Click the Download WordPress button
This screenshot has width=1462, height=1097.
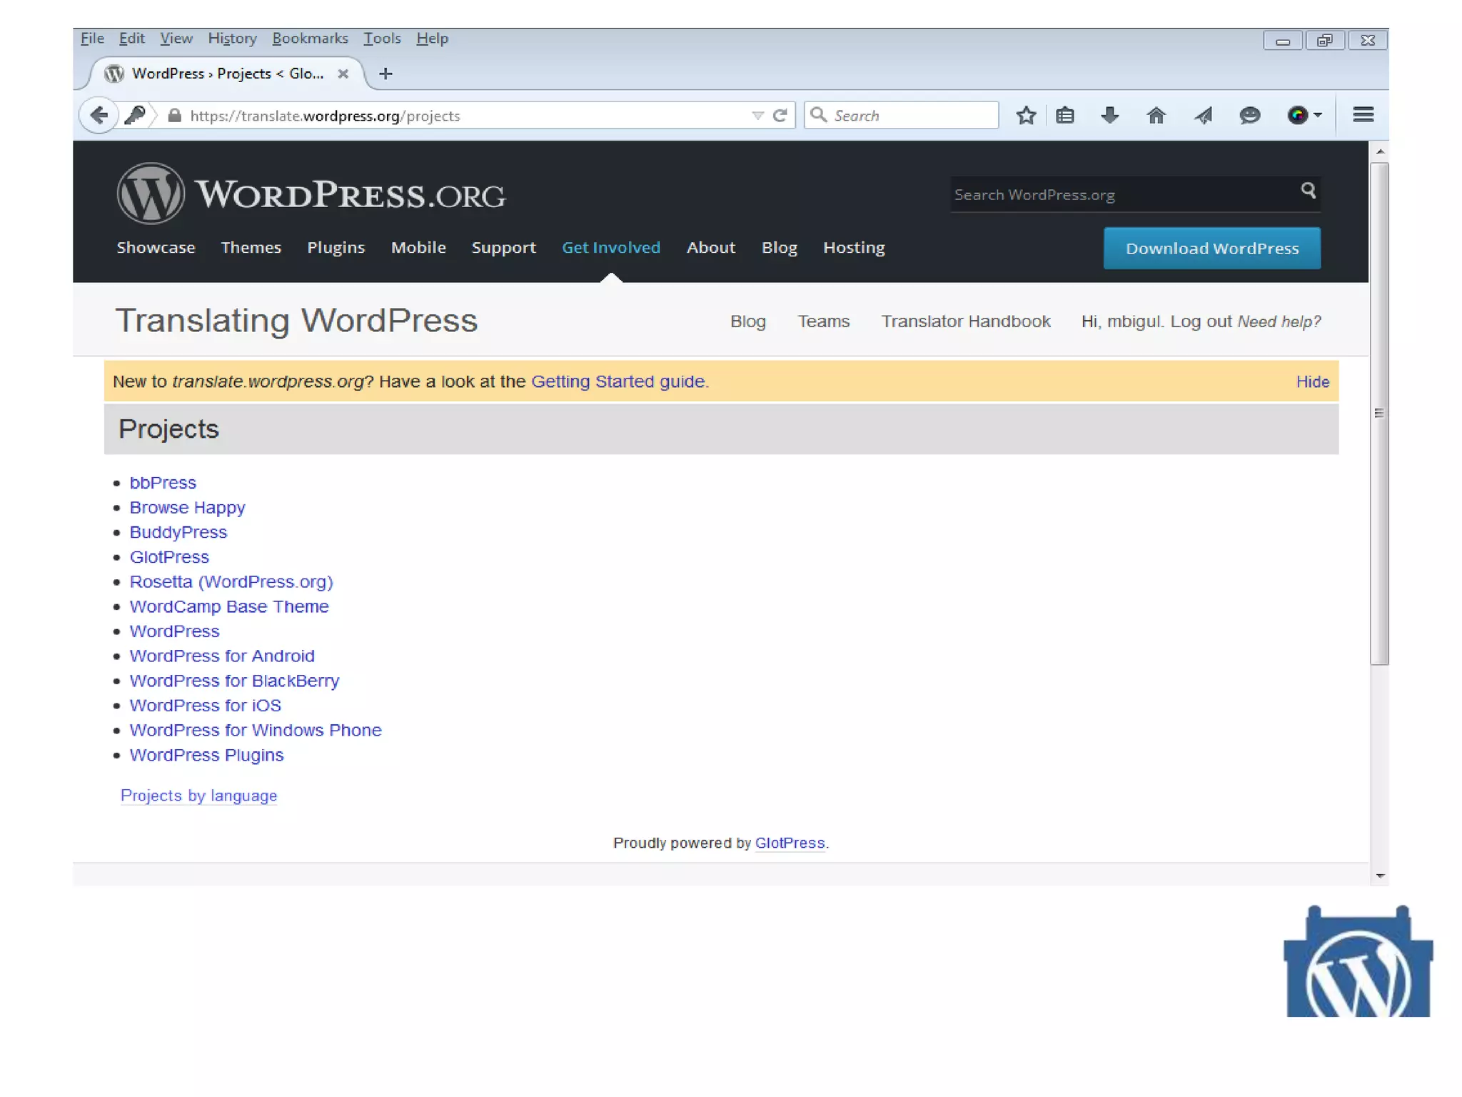point(1211,249)
